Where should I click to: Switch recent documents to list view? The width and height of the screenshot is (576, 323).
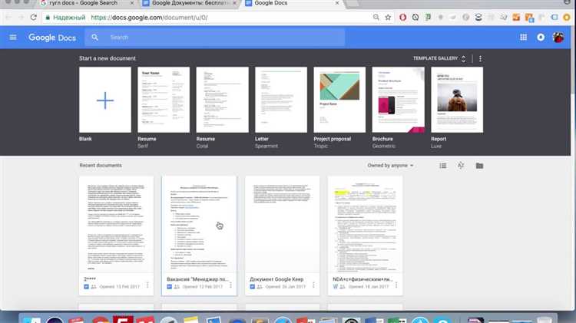443,166
